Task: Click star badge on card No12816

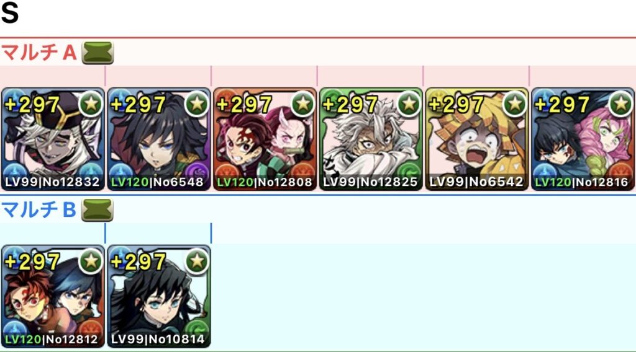Action: pyautogui.click(x=621, y=104)
